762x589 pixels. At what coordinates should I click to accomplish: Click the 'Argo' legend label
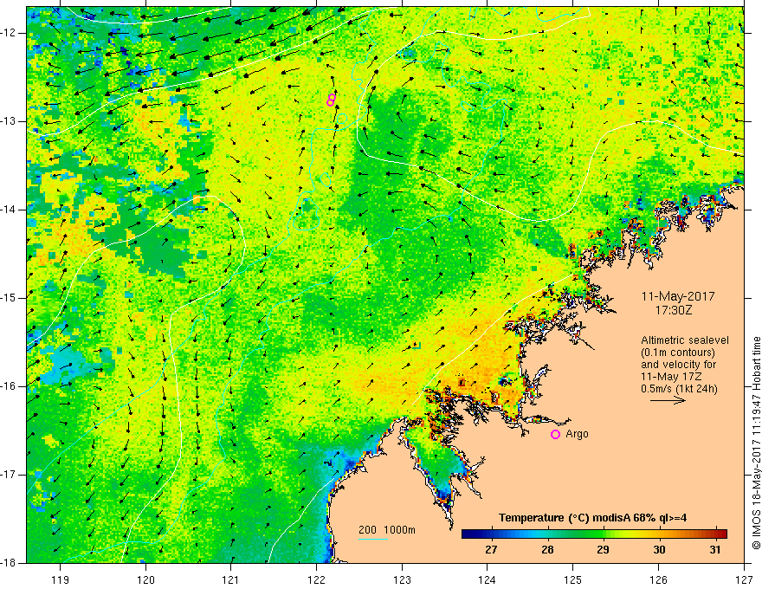(577, 434)
